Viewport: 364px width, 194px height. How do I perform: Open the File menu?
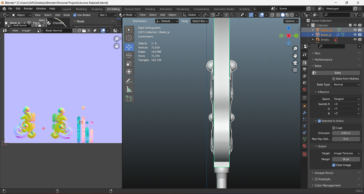(10, 8)
